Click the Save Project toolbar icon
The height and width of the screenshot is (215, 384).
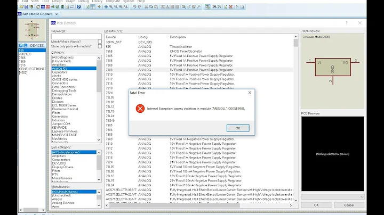click(x=26, y=7)
